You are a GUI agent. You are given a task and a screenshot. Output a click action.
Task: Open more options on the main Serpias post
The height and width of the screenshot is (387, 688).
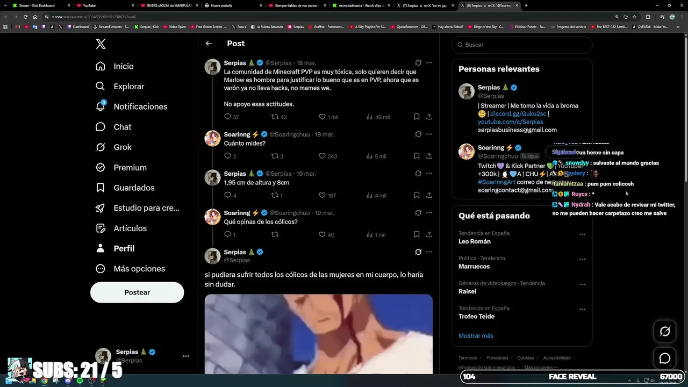click(429, 252)
